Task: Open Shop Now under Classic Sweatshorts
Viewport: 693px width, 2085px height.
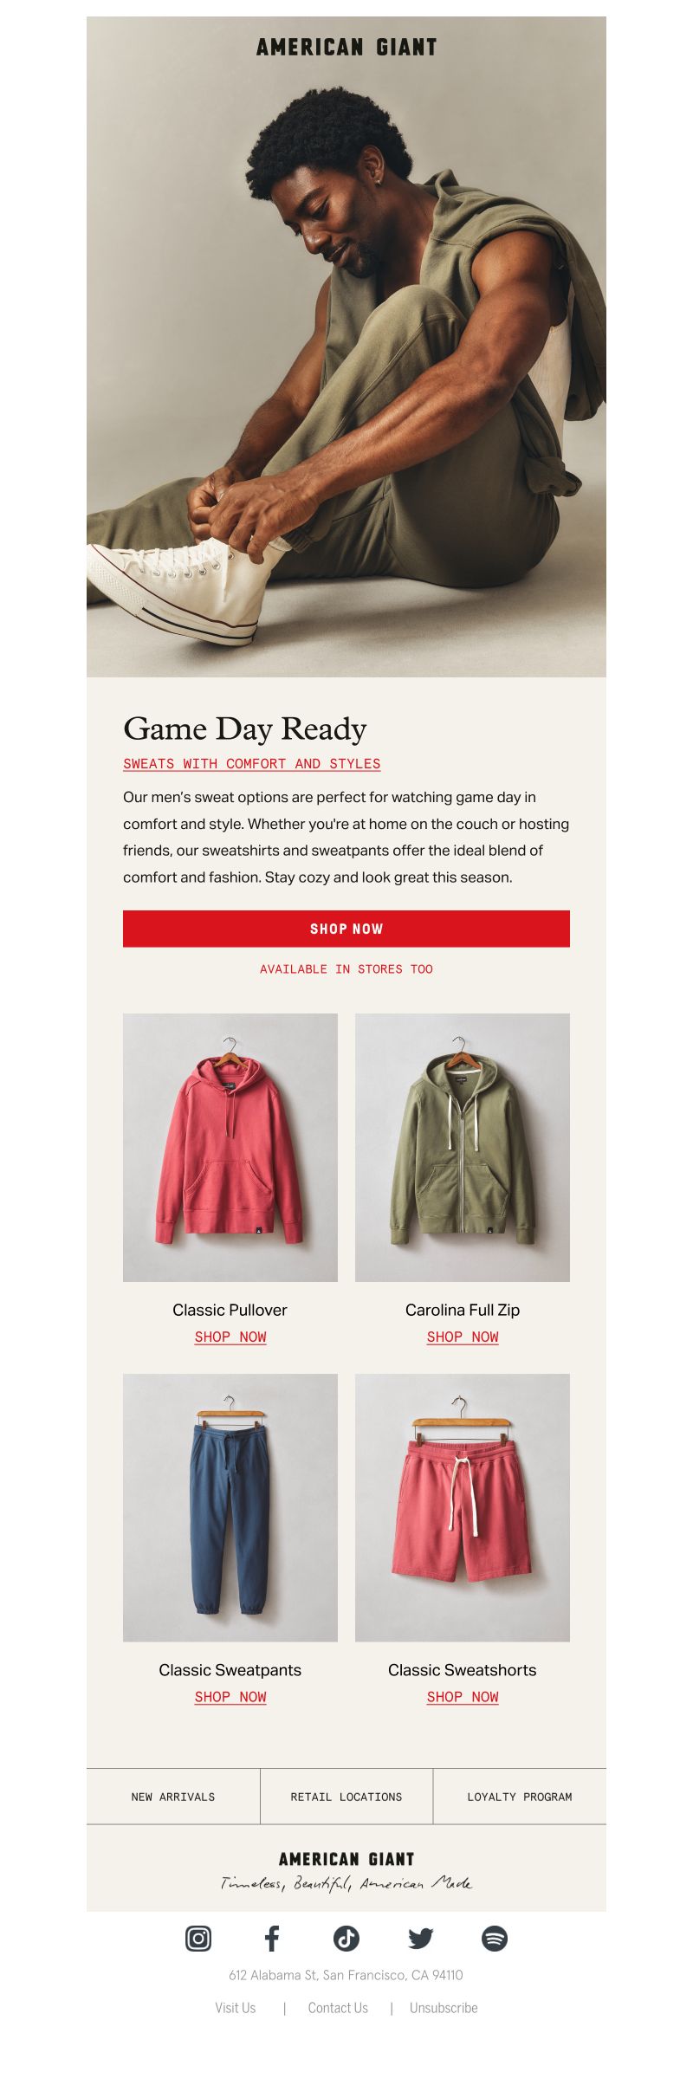Action: click(x=463, y=1697)
